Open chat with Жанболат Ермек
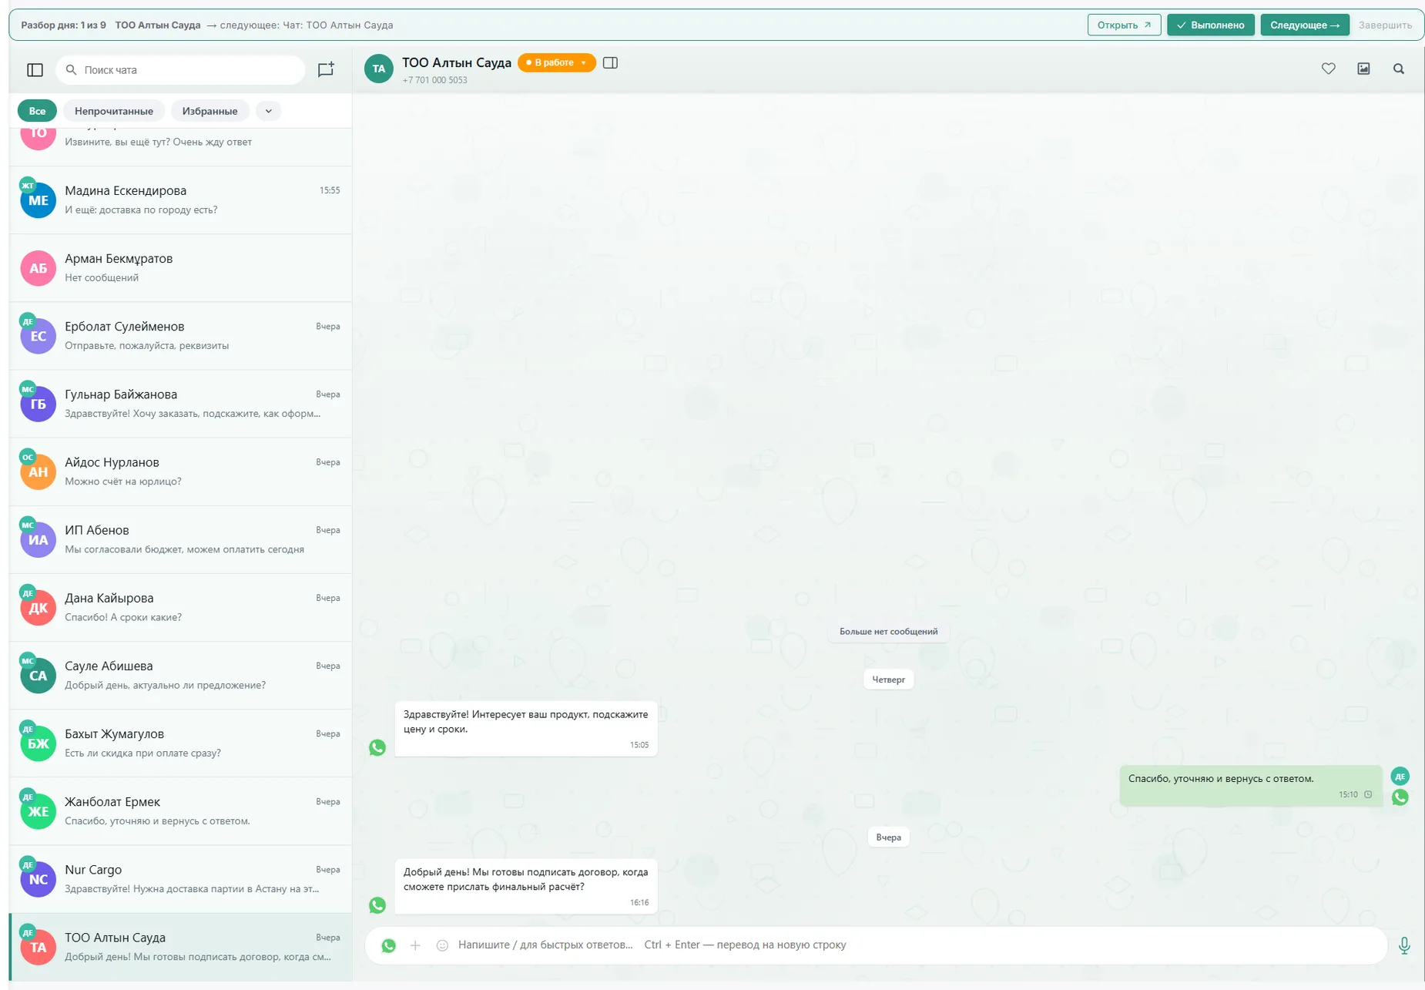Image resolution: width=1425 pixels, height=990 pixels. [180, 810]
